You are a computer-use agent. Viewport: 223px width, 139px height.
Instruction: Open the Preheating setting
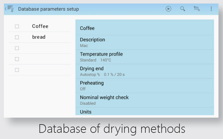[145, 86]
